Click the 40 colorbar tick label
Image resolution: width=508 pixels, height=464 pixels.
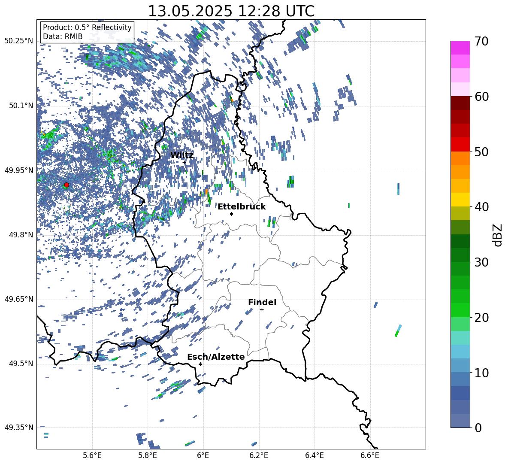pyautogui.click(x=482, y=207)
